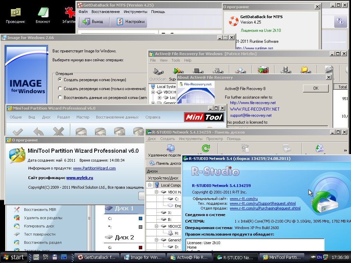This screenshot has height=263, width=351.
Task: Click Восстановить MBR in MiniTool sidebar
Action: [35, 210]
